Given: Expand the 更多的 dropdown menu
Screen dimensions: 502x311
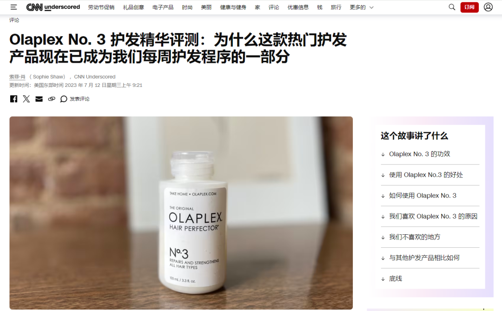Looking at the screenshot, I should click(x=362, y=7).
